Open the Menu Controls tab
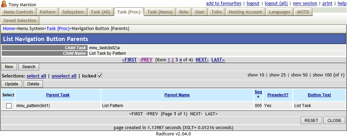The height and width of the screenshot is (136, 347). tap(18, 12)
